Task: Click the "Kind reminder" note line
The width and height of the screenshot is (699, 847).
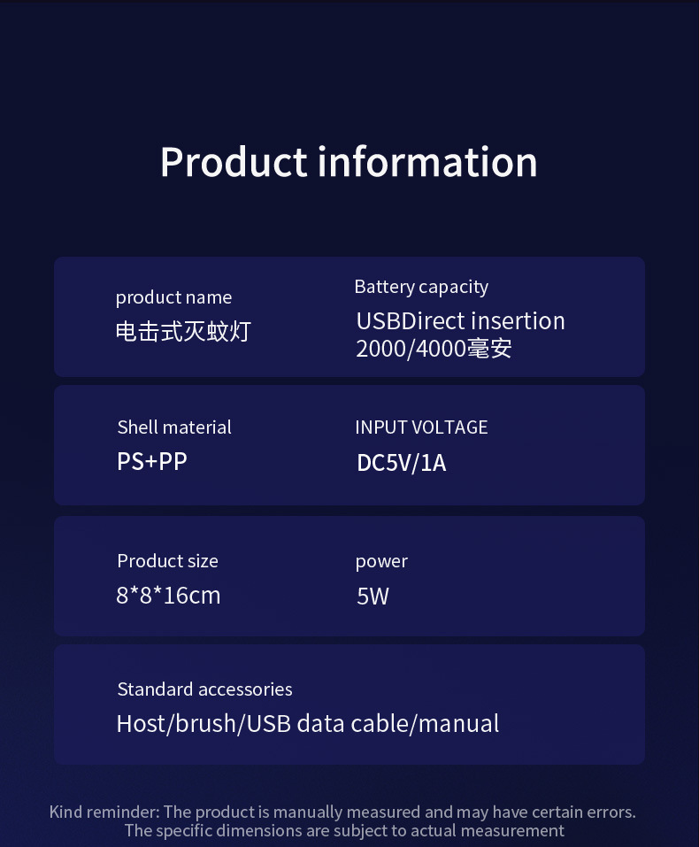Action: coord(342,812)
